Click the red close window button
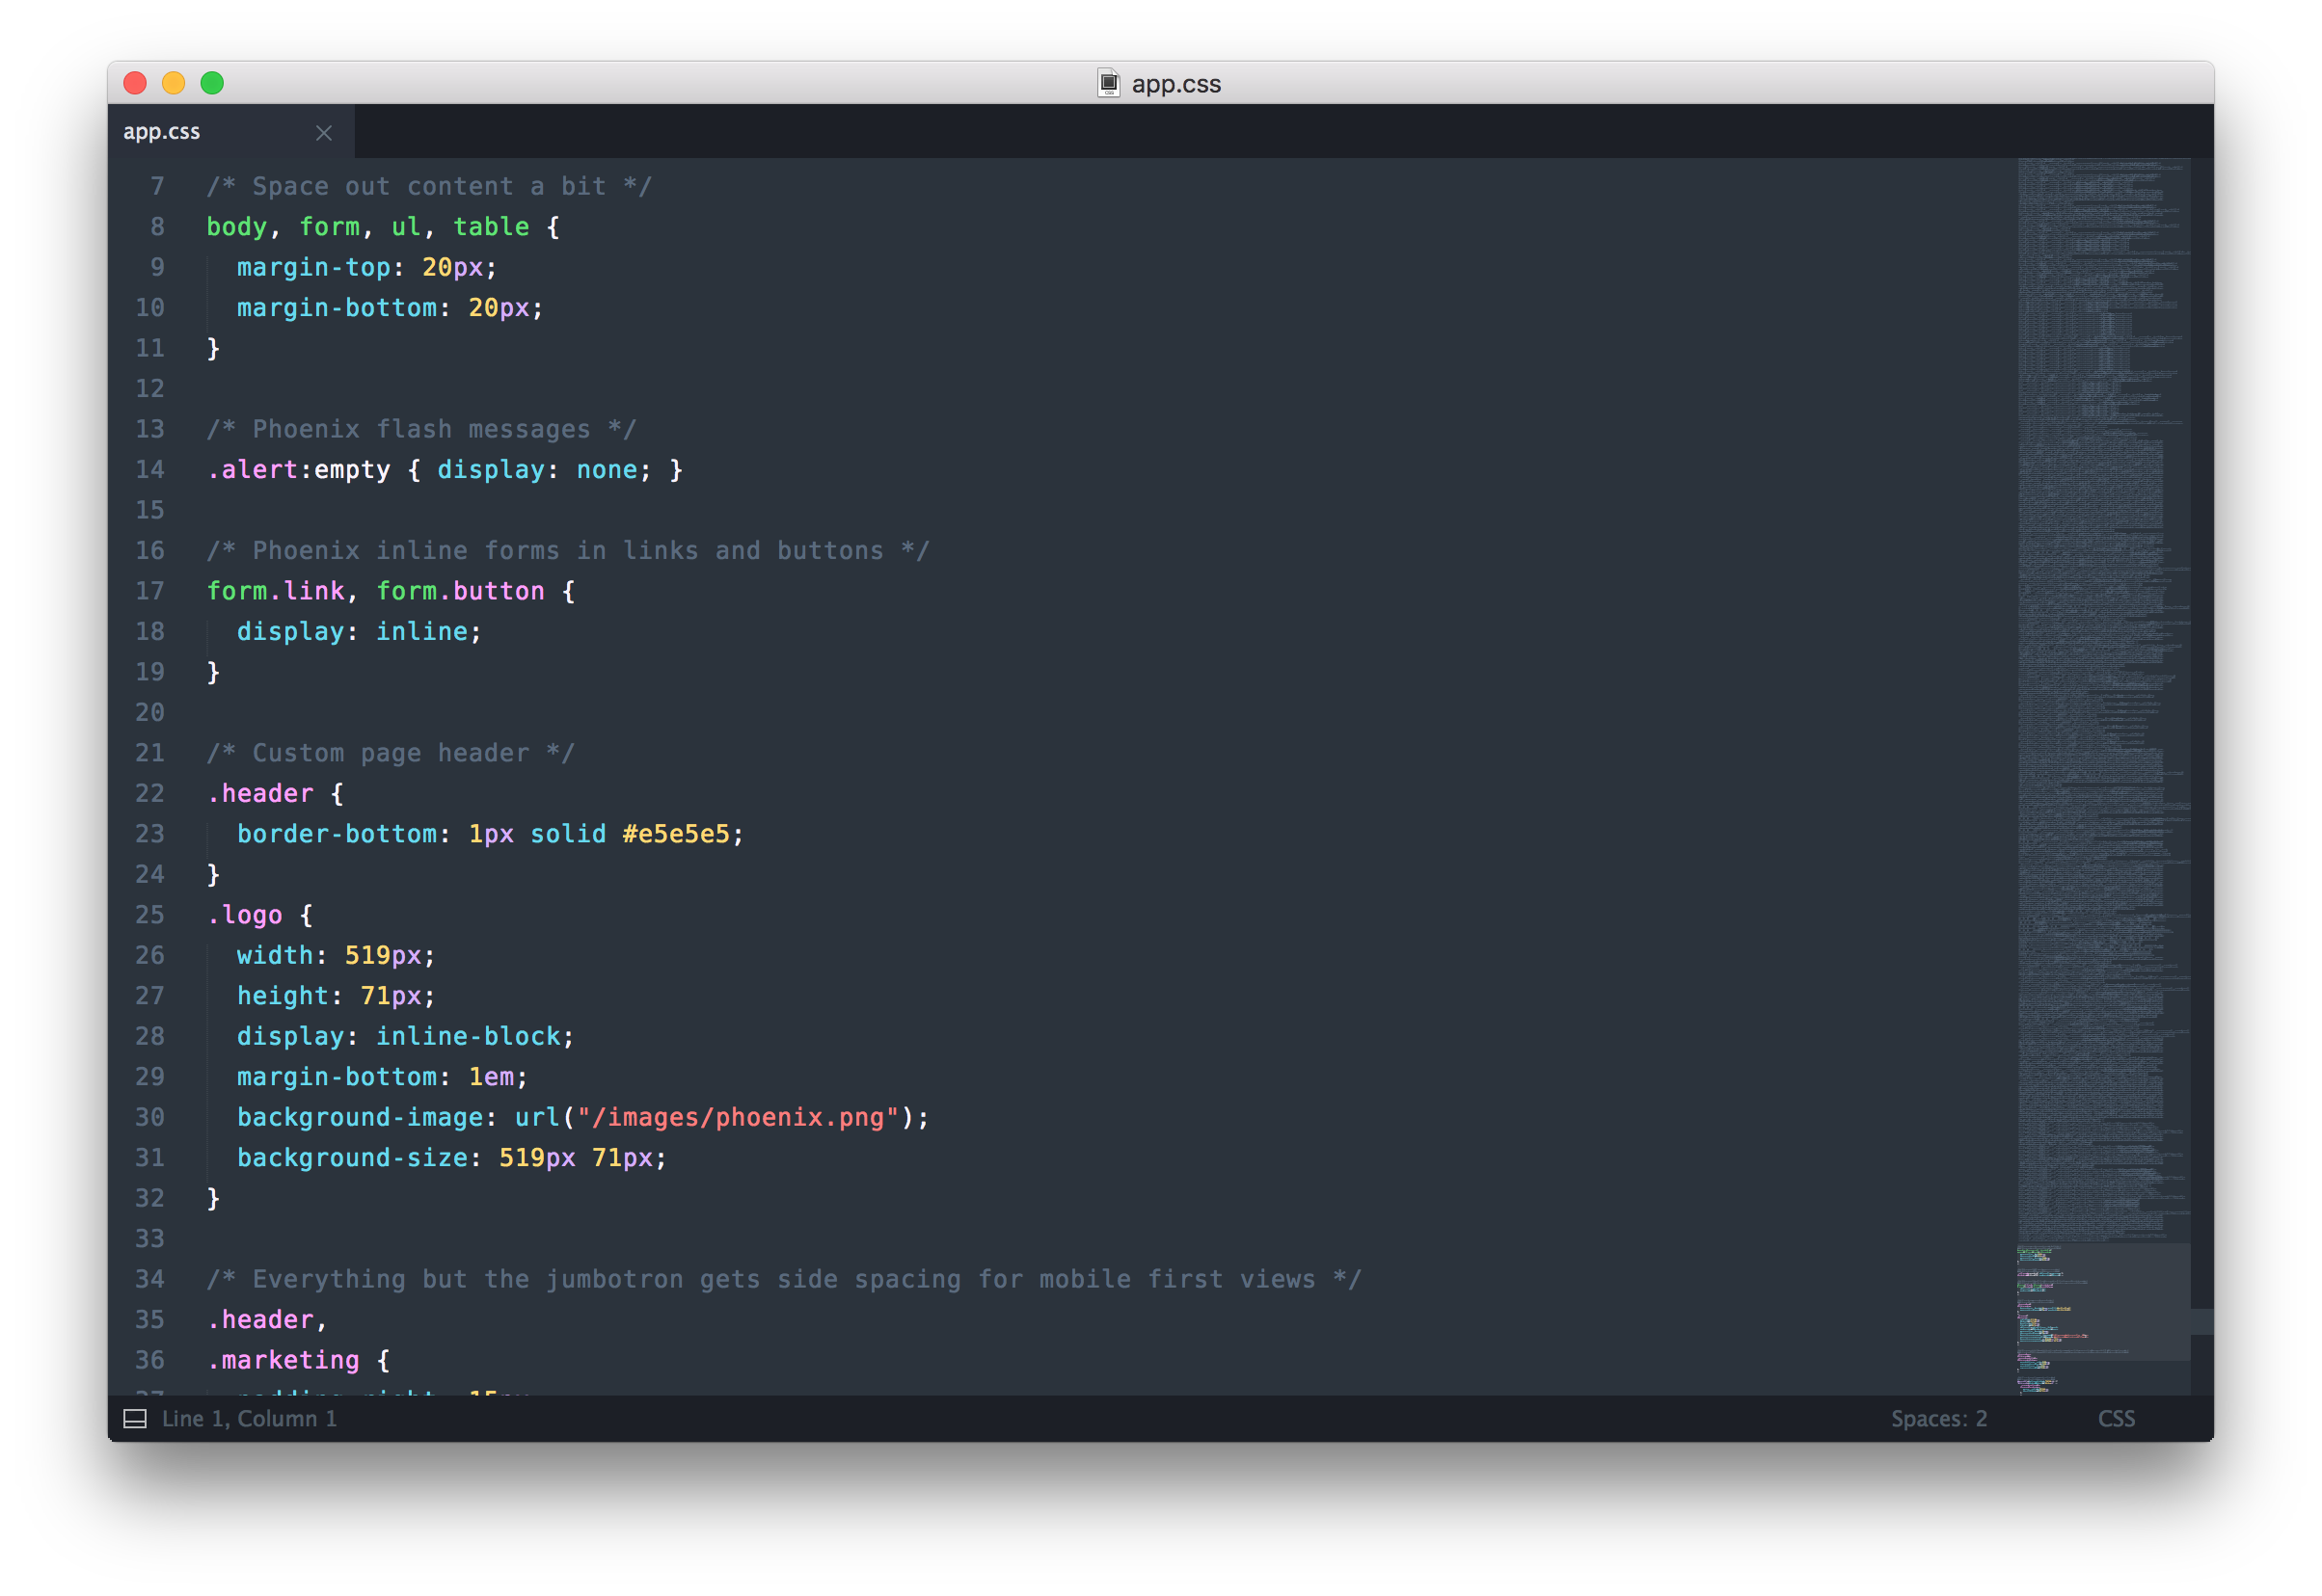Viewport: 2322px width, 1596px height. (x=135, y=83)
